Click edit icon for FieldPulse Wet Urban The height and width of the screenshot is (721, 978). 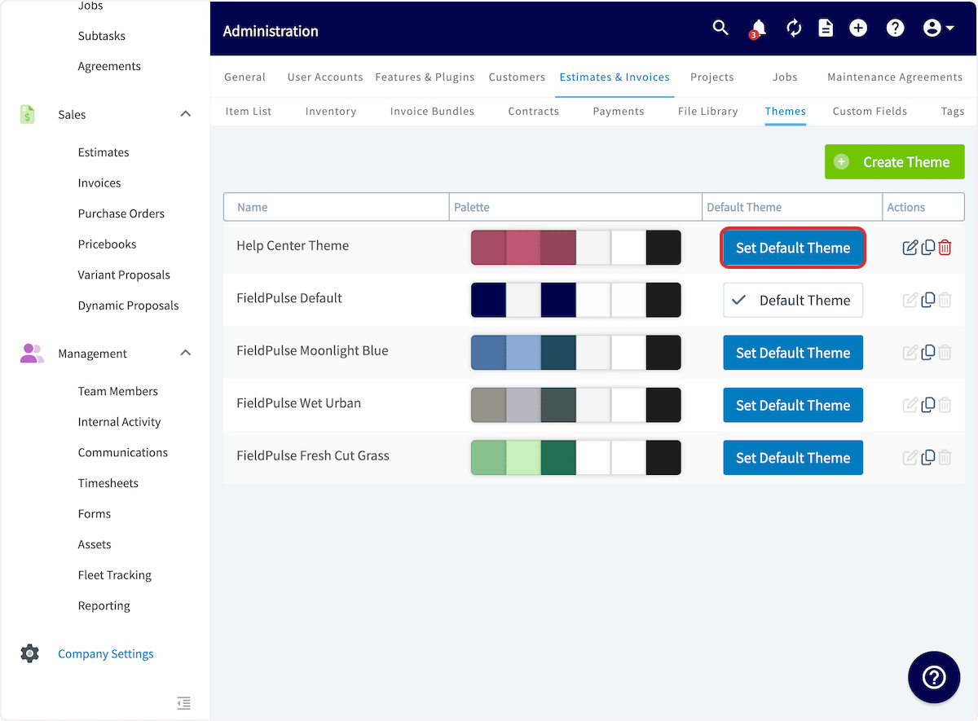(910, 405)
